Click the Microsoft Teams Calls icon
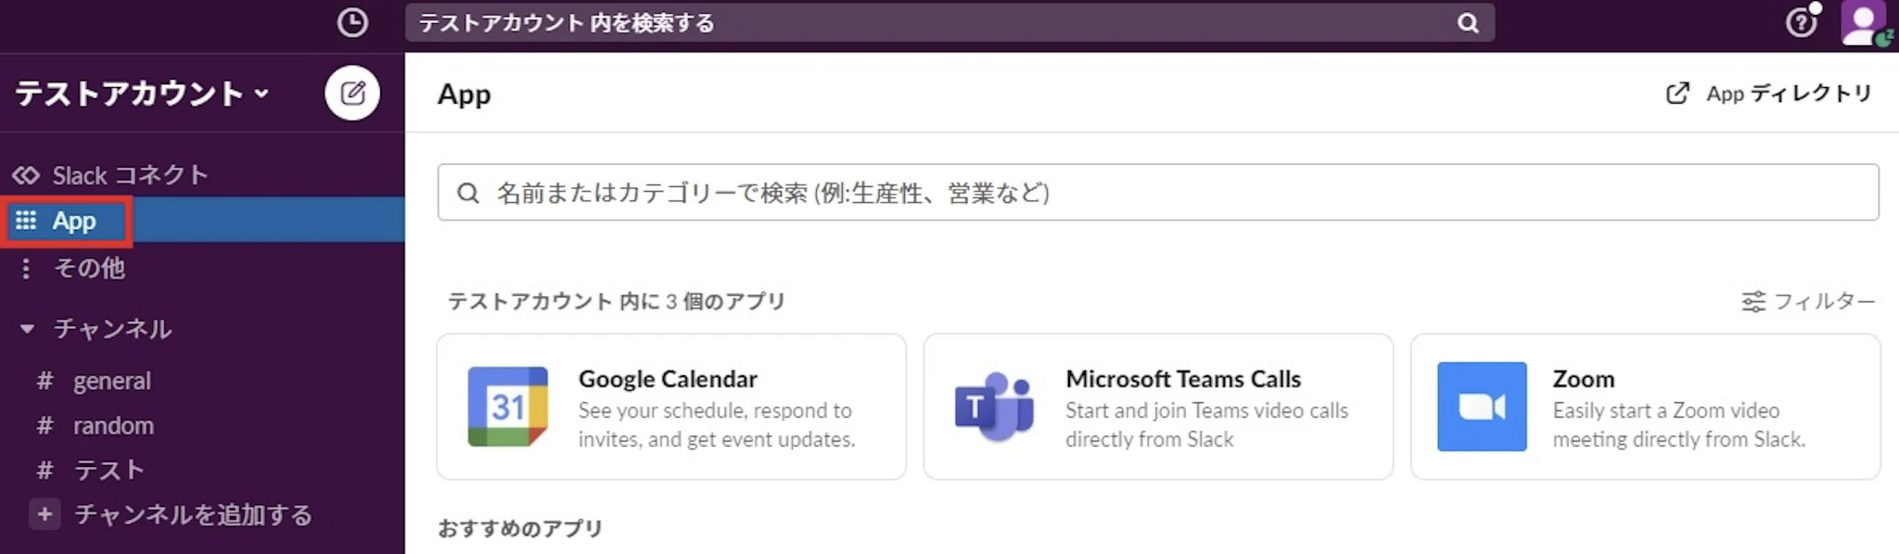 tap(994, 407)
